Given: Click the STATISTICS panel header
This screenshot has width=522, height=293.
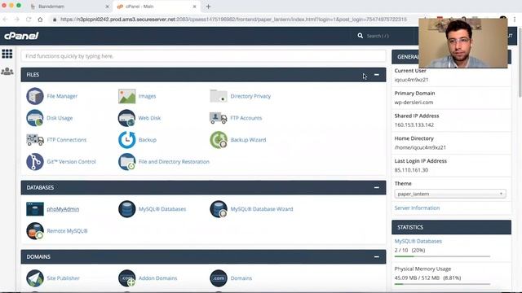Looking at the screenshot, I should pyautogui.click(x=451, y=227).
